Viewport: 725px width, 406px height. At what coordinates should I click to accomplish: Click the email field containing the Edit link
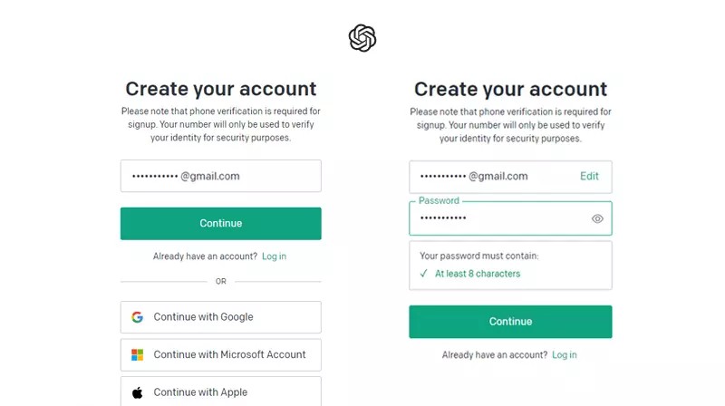(489, 176)
